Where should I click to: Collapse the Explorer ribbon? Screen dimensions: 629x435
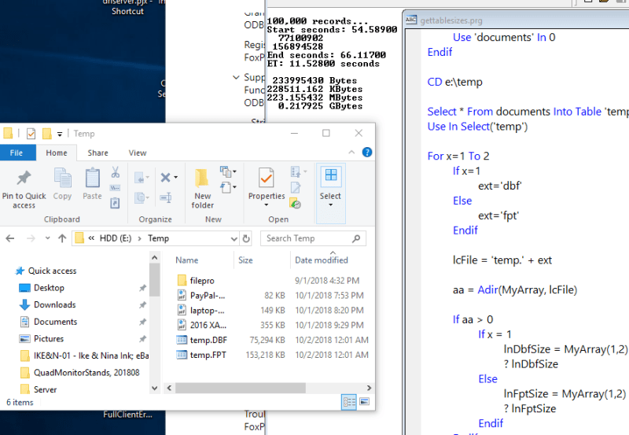click(351, 152)
